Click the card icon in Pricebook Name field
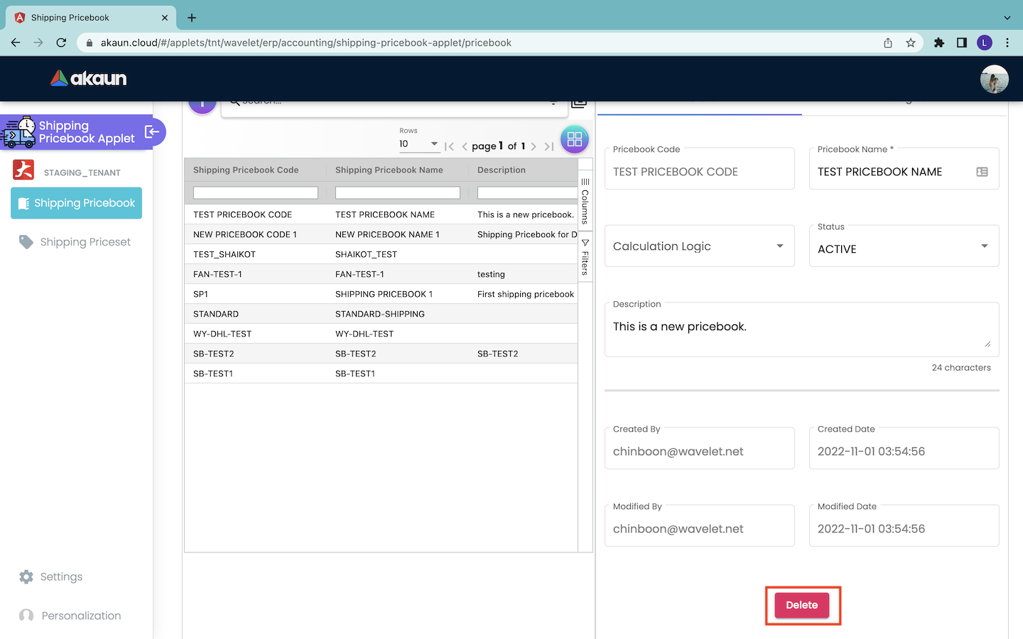Screen dimensions: 1023x639 982,172
